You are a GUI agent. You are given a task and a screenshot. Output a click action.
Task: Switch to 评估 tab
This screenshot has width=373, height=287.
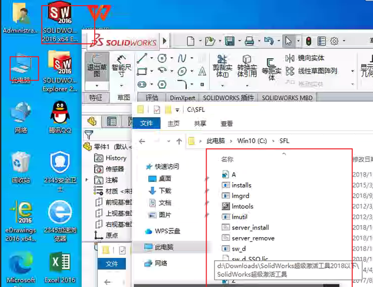(152, 98)
